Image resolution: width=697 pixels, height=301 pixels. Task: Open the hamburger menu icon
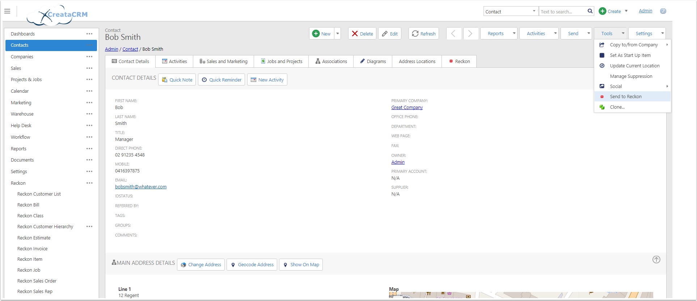7,11
